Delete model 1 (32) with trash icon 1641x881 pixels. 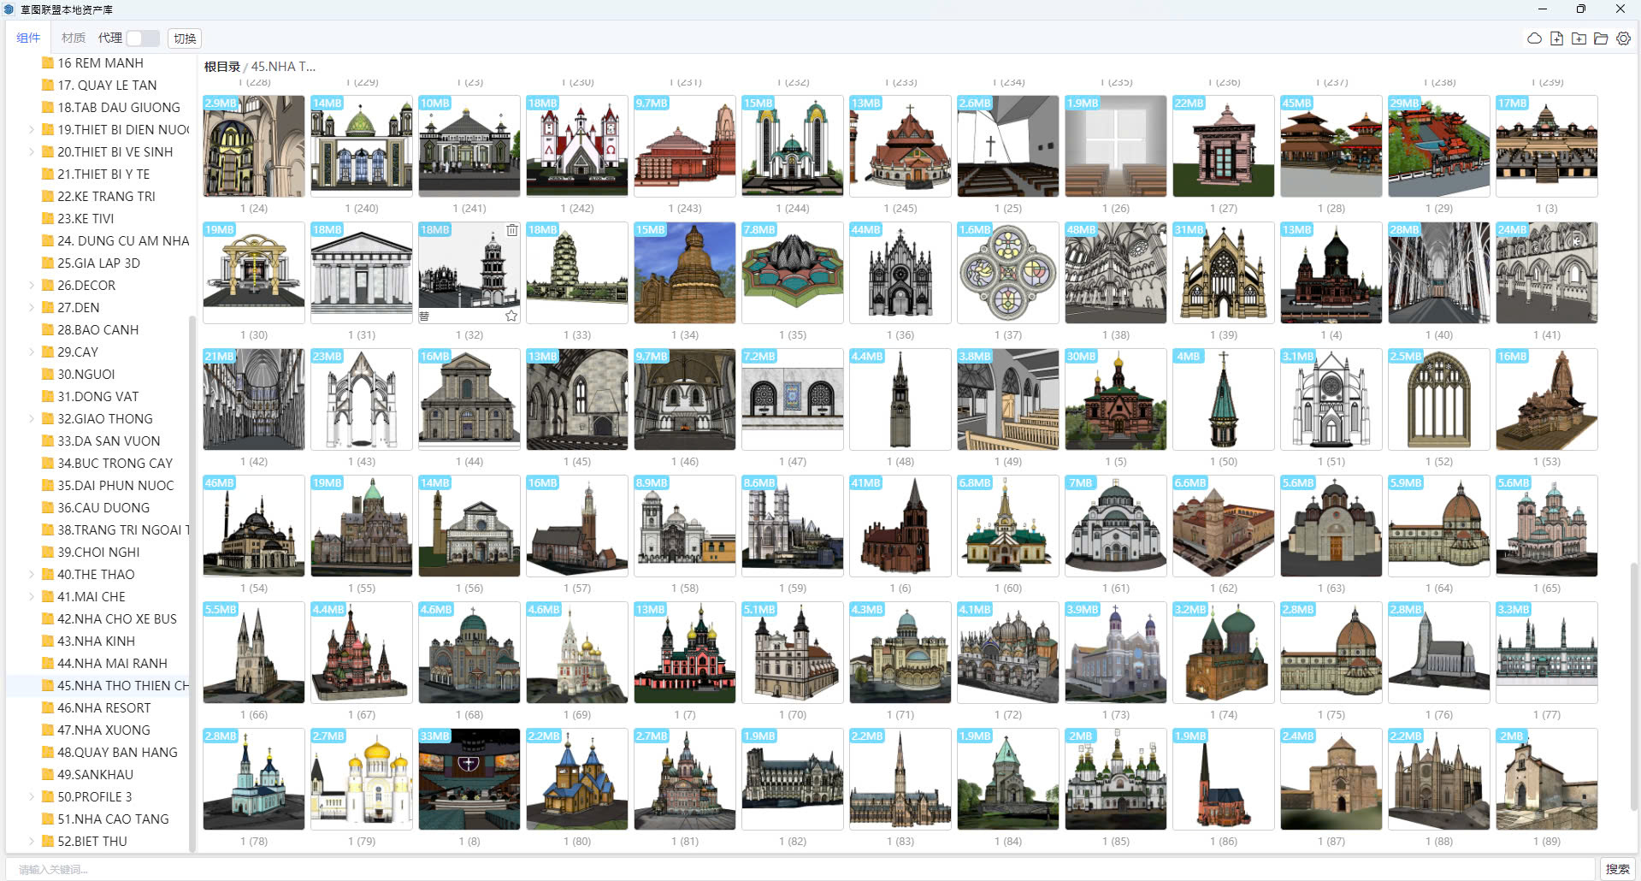tap(511, 230)
